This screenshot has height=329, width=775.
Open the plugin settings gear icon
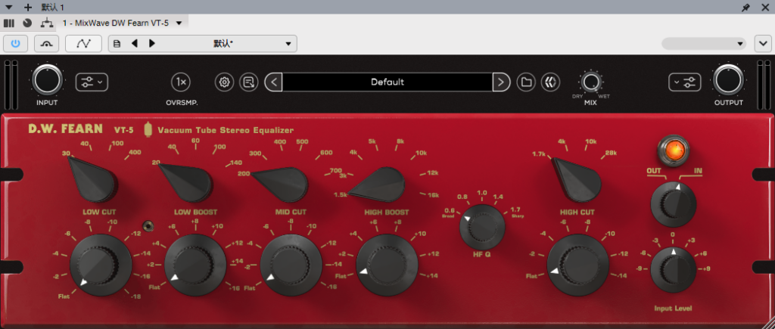(224, 82)
